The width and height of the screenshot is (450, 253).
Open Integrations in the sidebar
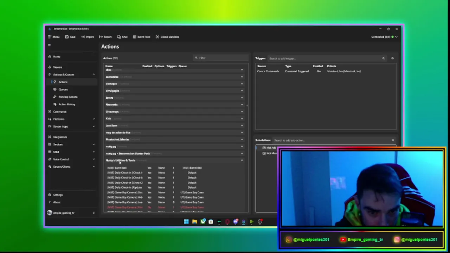coord(72,137)
